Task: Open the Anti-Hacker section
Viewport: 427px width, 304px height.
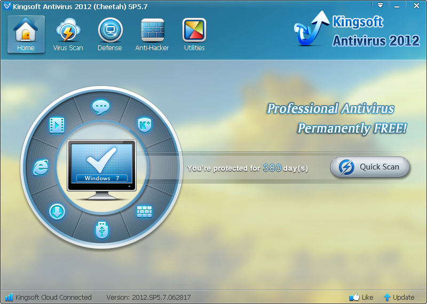Action: tap(152, 35)
